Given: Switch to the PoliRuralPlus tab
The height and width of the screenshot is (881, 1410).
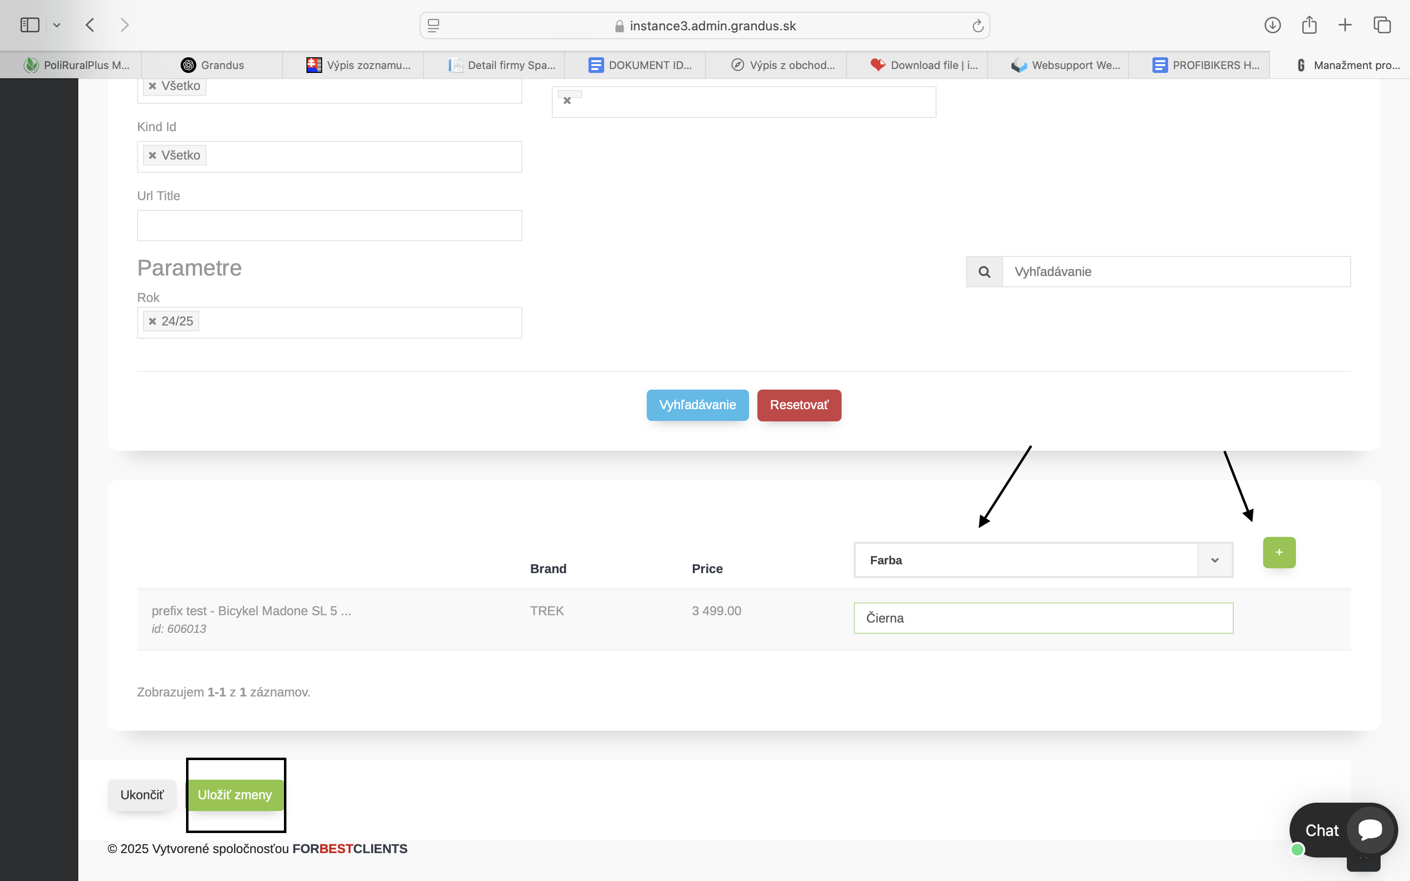Looking at the screenshot, I should [70, 65].
